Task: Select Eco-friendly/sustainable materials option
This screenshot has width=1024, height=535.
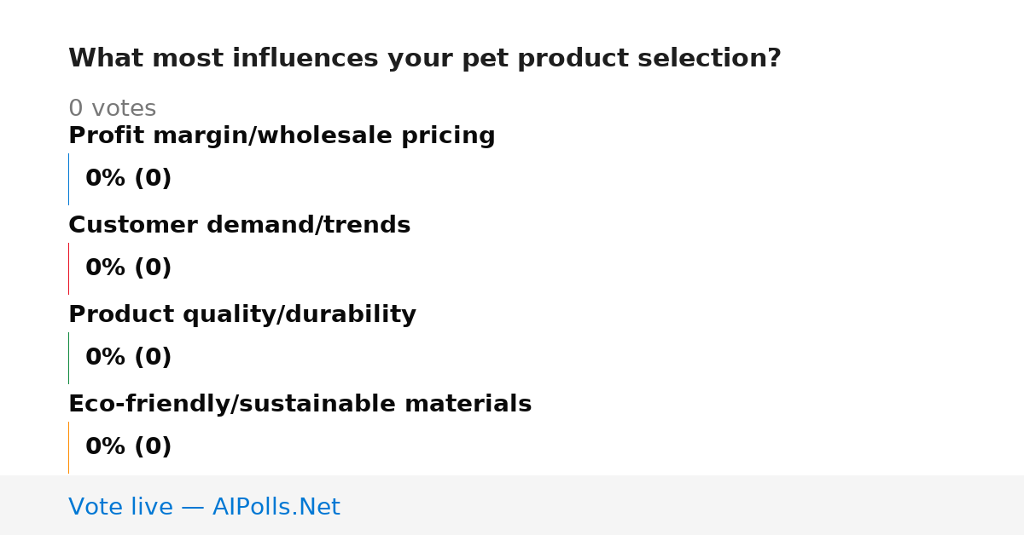Action: click(300, 405)
